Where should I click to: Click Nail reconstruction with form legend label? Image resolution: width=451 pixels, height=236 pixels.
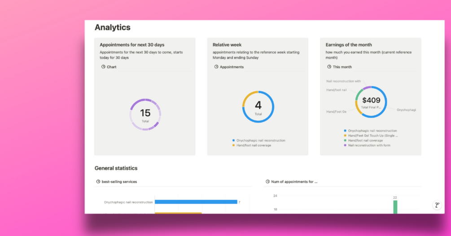coord(369,145)
